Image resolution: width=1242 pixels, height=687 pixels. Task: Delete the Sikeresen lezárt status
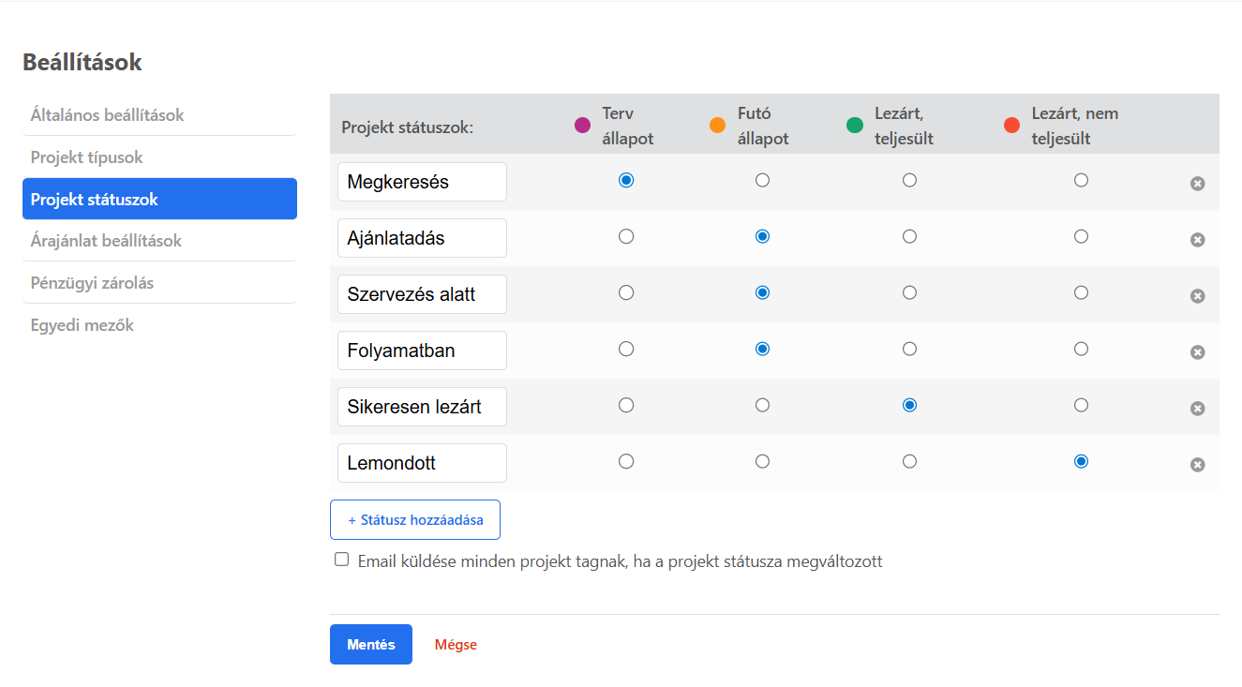tap(1197, 408)
